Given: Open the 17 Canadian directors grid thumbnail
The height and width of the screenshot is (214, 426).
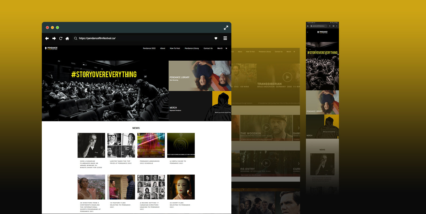Looking at the screenshot, I should point(151,187).
